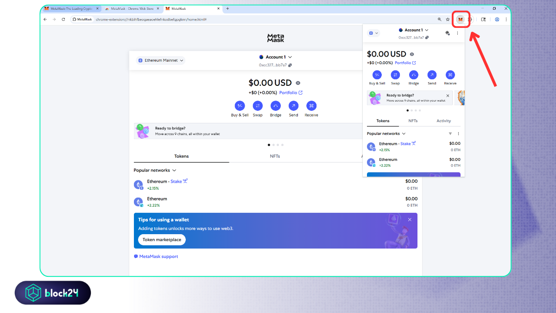
Task: Select Ethereum +2.22% token row in popup
Action: pyautogui.click(x=414, y=162)
